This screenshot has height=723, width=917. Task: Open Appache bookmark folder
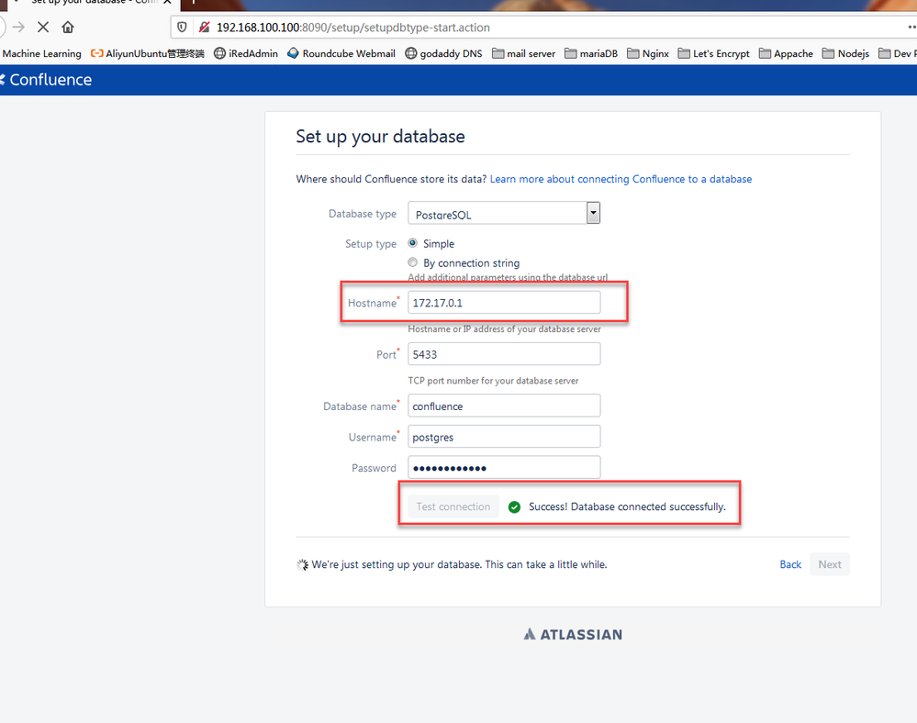[786, 53]
